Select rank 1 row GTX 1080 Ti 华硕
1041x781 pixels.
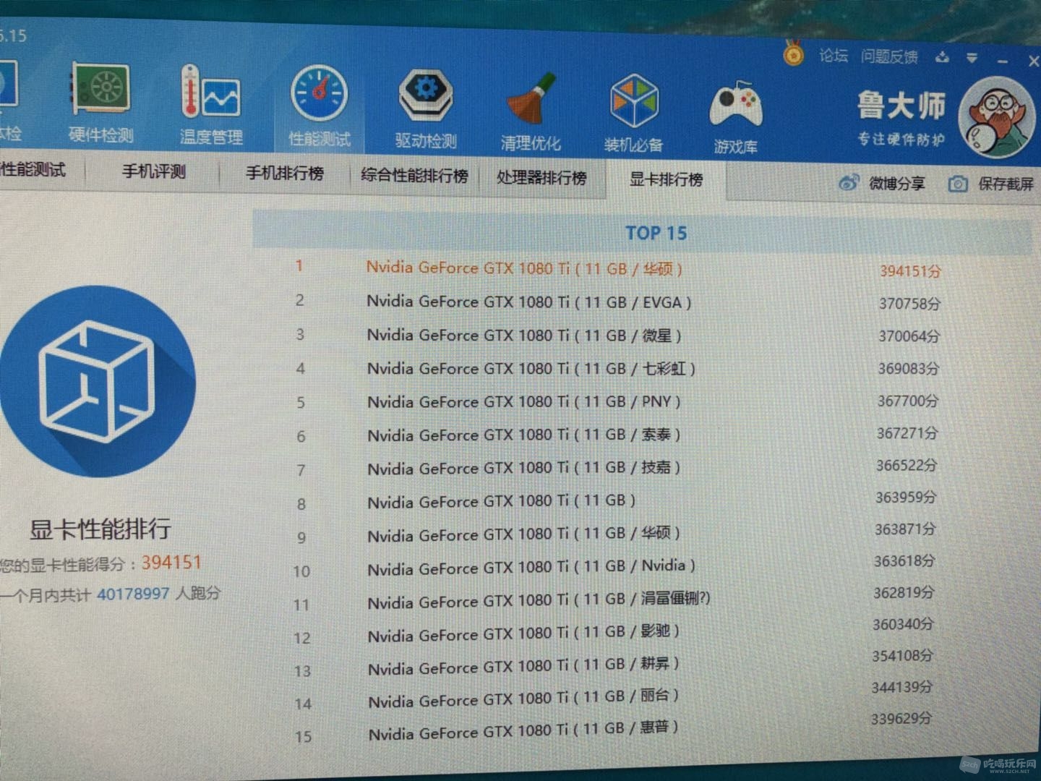tap(619, 268)
